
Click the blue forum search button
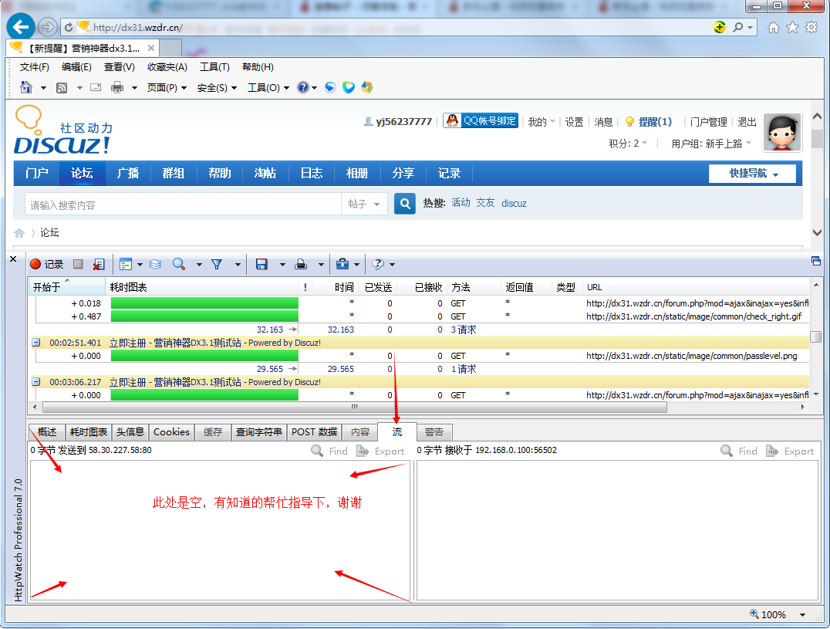pyautogui.click(x=404, y=203)
